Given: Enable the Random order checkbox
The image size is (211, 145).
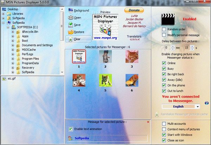Looking at the screenshot, I should coord(164,30).
